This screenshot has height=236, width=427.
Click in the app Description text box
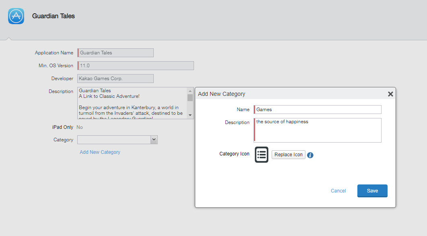point(132,103)
